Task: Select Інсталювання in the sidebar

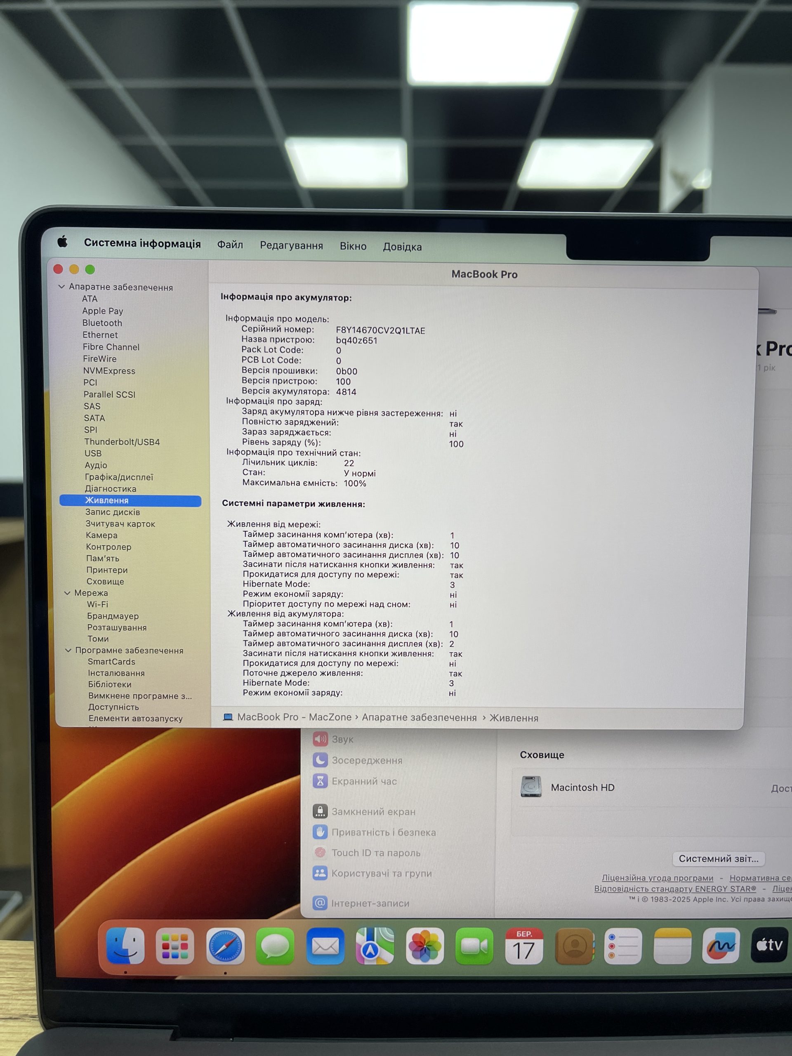Action: point(116,673)
